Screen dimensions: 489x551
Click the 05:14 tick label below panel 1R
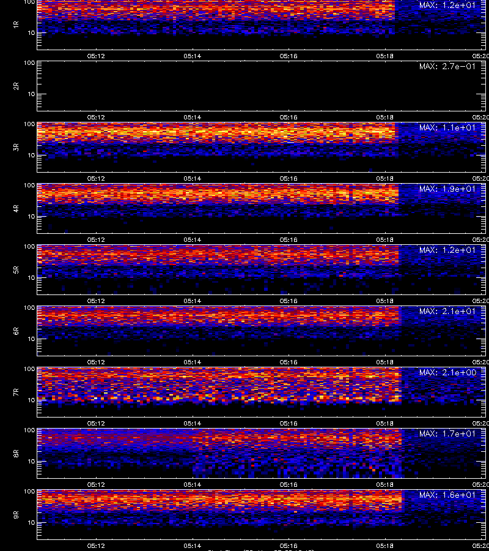tap(192, 56)
